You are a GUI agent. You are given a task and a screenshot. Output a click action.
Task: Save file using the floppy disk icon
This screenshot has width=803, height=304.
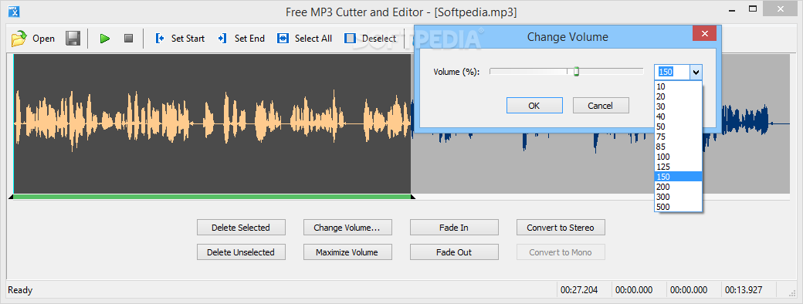73,39
